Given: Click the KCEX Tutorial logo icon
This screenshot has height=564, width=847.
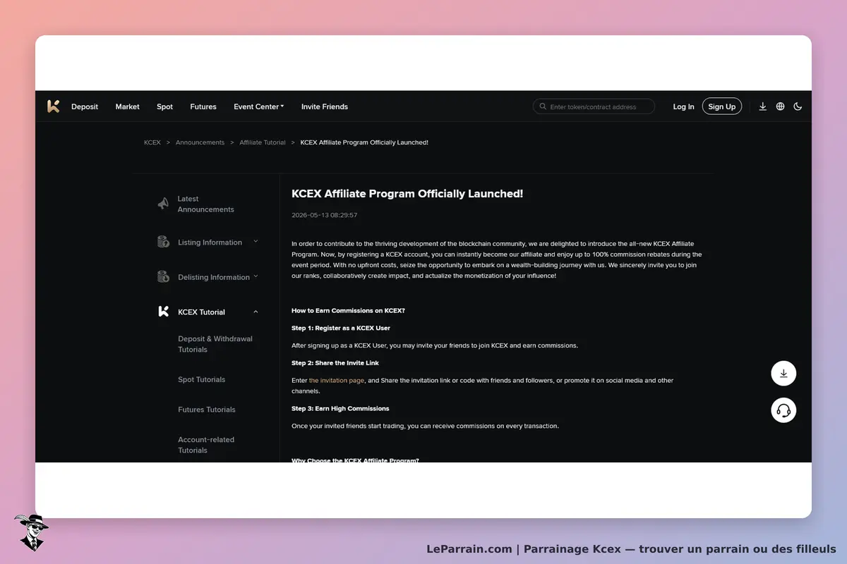Looking at the screenshot, I should pos(163,311).
